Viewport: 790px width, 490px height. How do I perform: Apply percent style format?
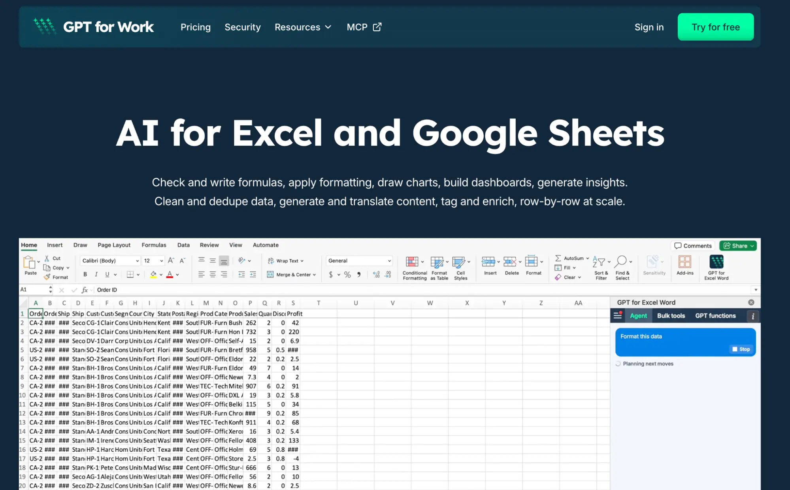tap(347, 274)
